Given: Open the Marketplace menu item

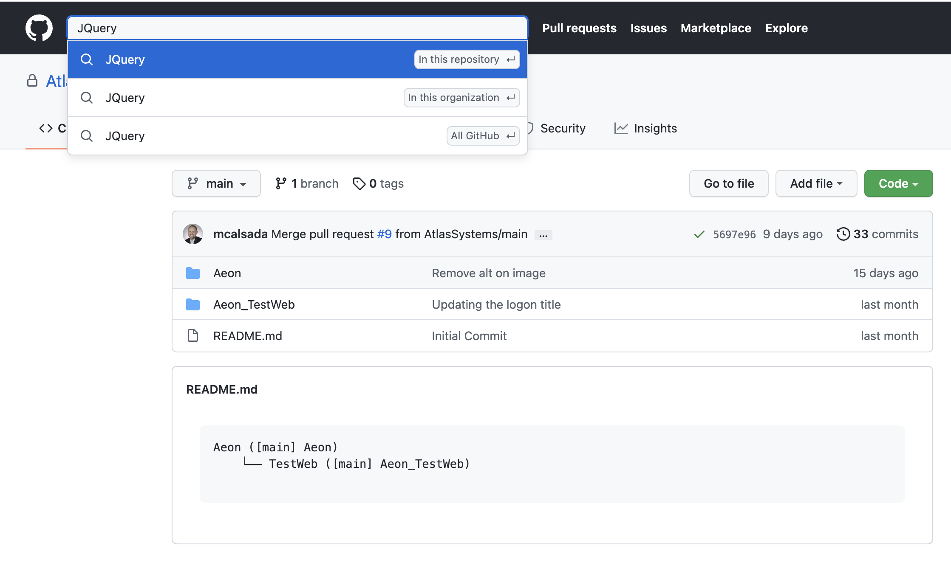Looking at the screenshot, I should 716,28.
